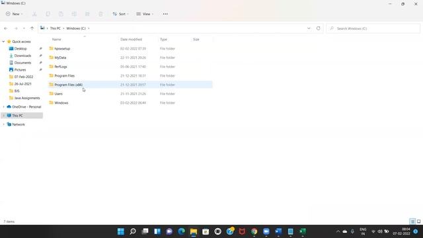Sort by the Name column header

[x=56, y=40]
